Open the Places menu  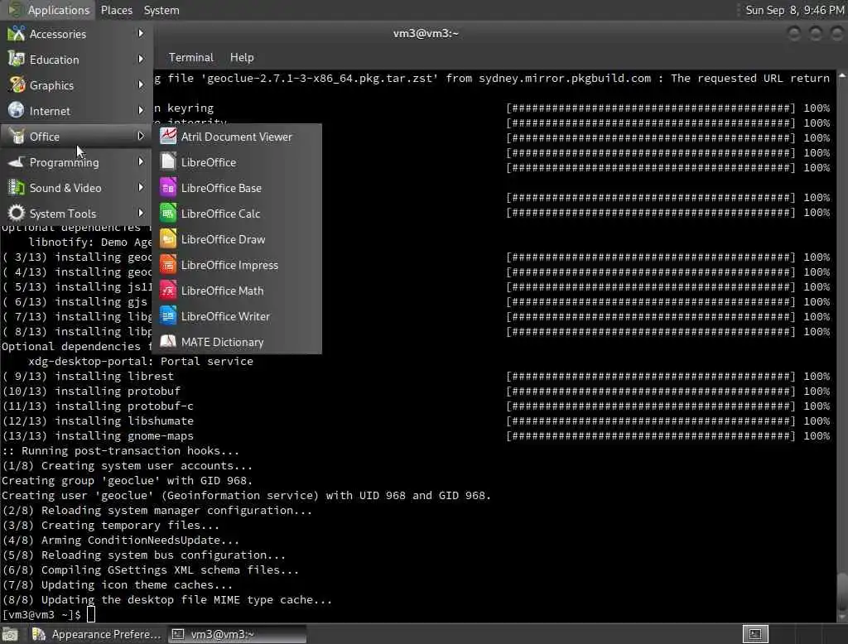[116, 10]
